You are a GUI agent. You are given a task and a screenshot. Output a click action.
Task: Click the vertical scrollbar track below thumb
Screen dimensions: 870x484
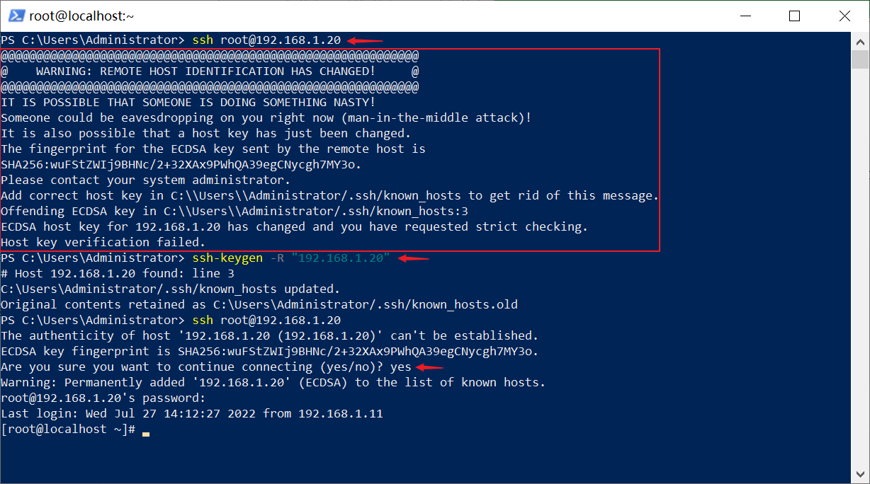pyautogui.click(x=859, y=269)
